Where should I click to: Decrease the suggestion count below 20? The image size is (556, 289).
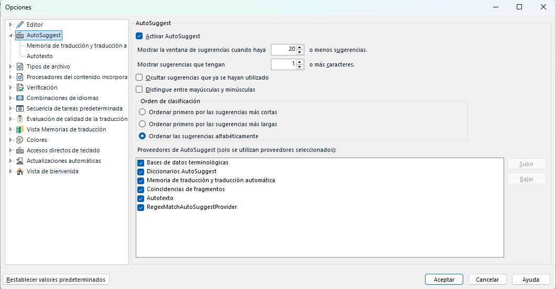[x=300, y=52]
